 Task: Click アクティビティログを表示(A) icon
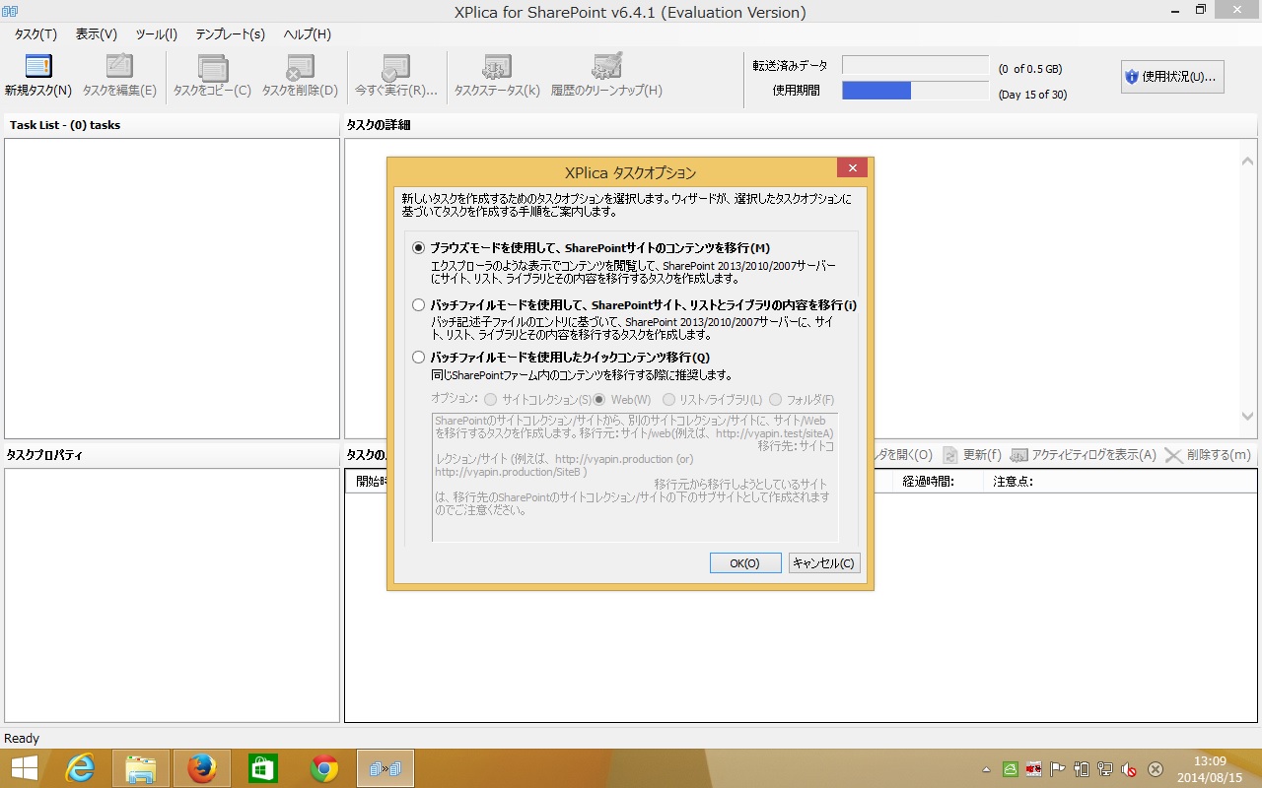coord(1019,455)
